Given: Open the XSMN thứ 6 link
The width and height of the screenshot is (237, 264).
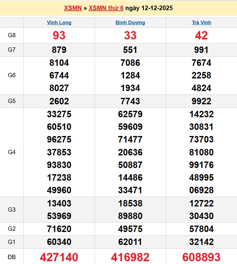Looking at the screenshot, I should pos(106,8).
